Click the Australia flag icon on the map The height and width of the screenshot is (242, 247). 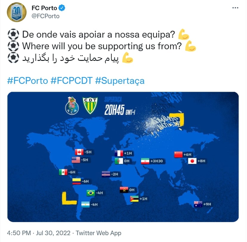pyautogui.click(x=198, y=204)
